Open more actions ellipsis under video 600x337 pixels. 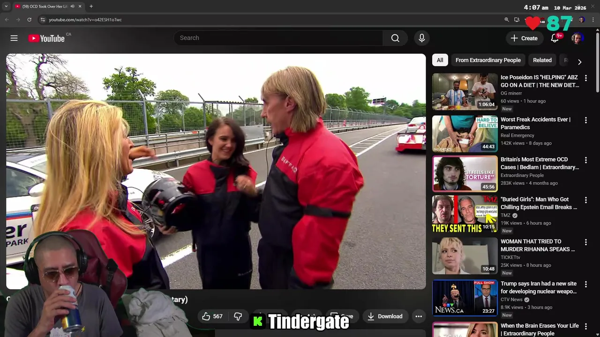[419, 316]
